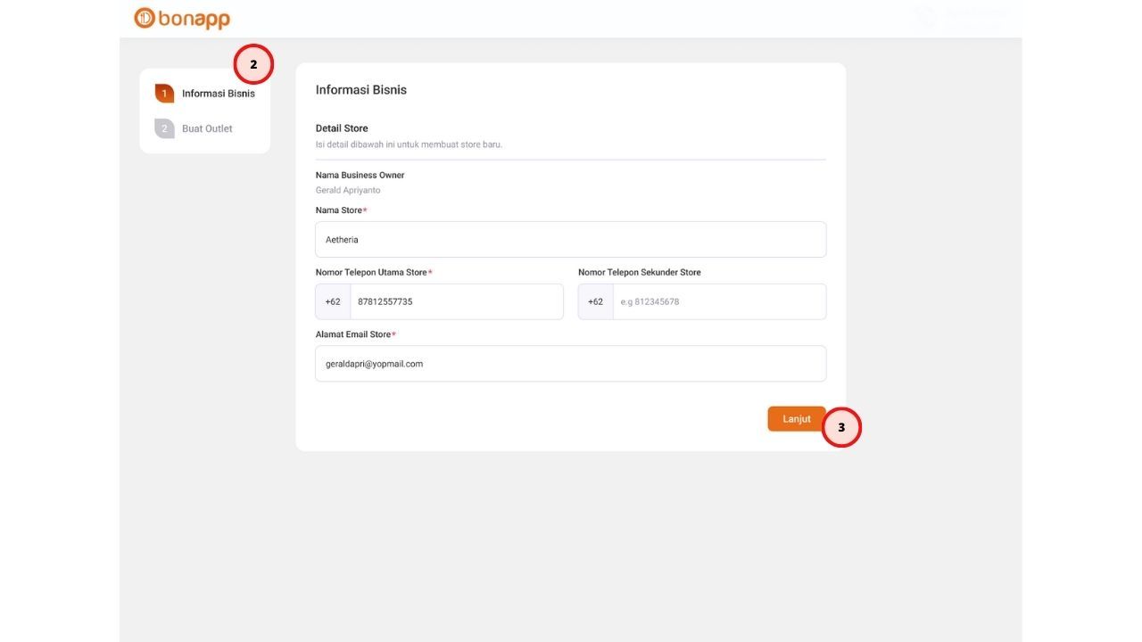Viewport: 1142px width, 642px height.
Task: Go to the Buat Outlet step
Action: (x=207, y=128)
